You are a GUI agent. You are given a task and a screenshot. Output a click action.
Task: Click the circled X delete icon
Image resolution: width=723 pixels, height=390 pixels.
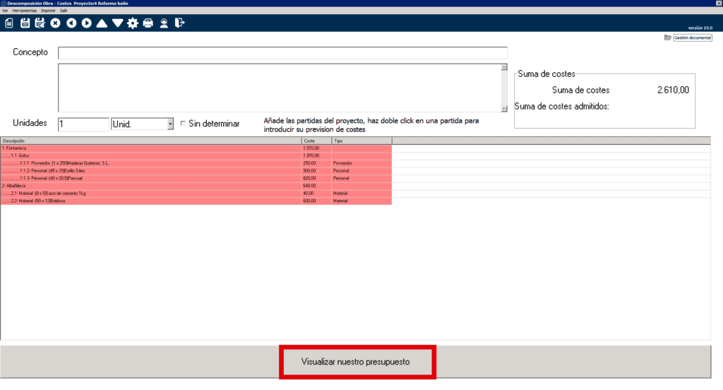click(x=55, y=23)
